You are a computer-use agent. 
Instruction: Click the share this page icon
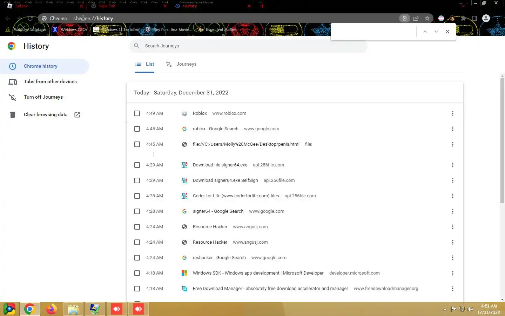tap(416, 18)
